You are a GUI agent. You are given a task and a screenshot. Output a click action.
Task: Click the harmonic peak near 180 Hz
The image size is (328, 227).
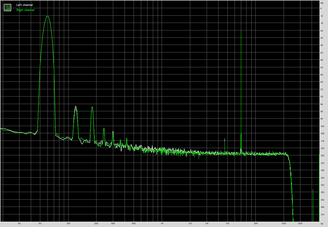pos(92,108)
